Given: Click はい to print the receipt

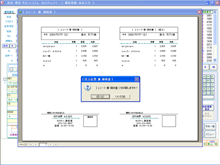Looking at the screenshot, I should click(x=100, y=97).
